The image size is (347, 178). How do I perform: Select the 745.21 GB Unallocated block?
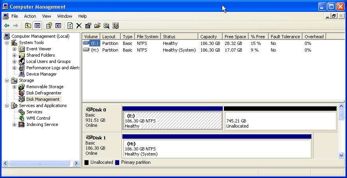(280, 118)
